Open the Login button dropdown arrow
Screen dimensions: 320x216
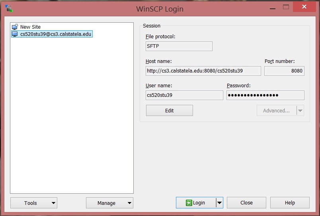coord(219,203)
